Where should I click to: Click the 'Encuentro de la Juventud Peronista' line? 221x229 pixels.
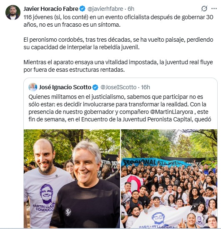point(120,119)
